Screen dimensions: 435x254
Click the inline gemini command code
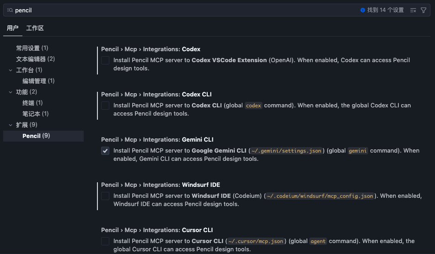(x=358, y=151)
